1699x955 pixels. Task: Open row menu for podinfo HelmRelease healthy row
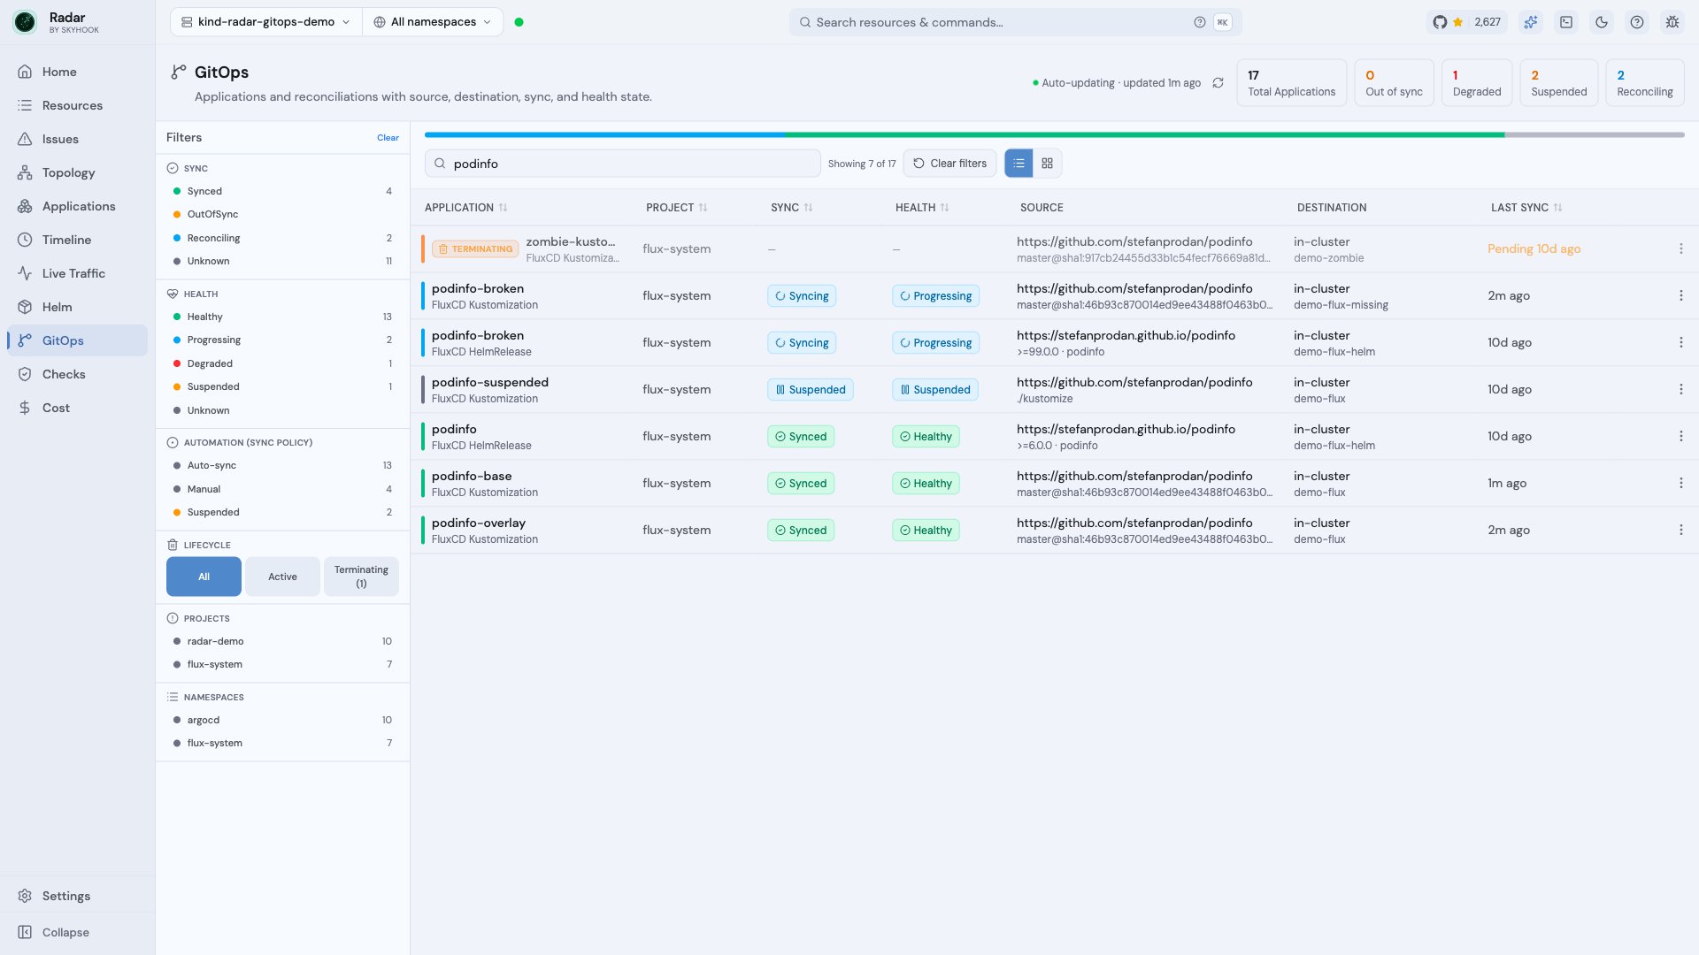tap(1681, 437)
